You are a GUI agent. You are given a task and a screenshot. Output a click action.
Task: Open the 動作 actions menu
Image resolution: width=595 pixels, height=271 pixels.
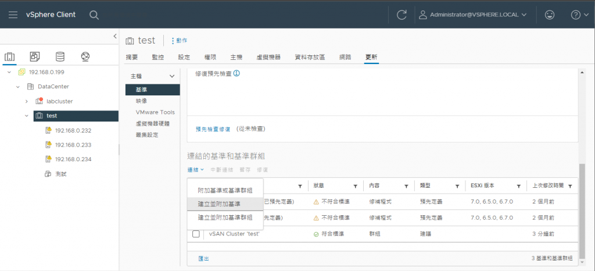179,40
